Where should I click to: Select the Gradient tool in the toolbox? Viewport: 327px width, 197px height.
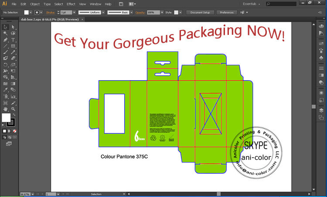(13, 84)
